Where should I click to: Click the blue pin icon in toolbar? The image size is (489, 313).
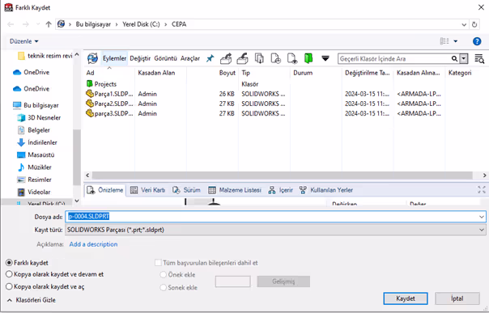click(x=210, y=58)
